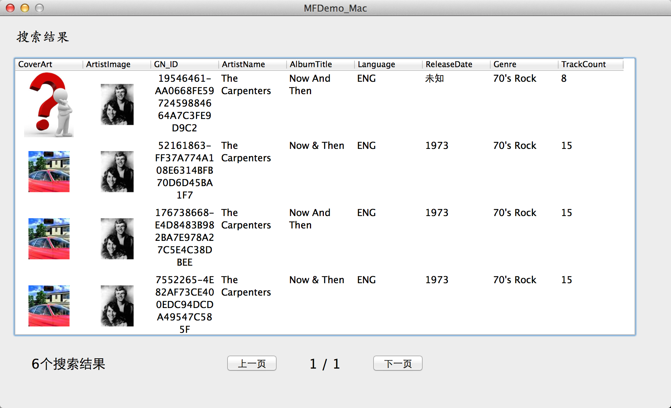Open cover art in row with ID 52161863
The image size is (671, 408).
coord(49,172)
